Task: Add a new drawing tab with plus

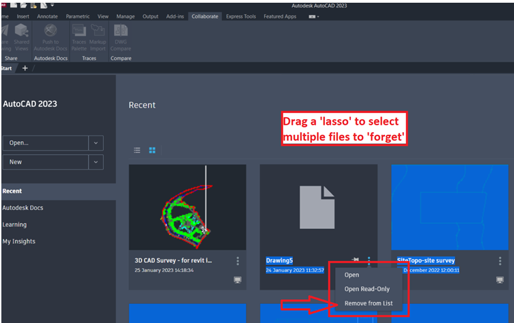Action: point(25,68)
